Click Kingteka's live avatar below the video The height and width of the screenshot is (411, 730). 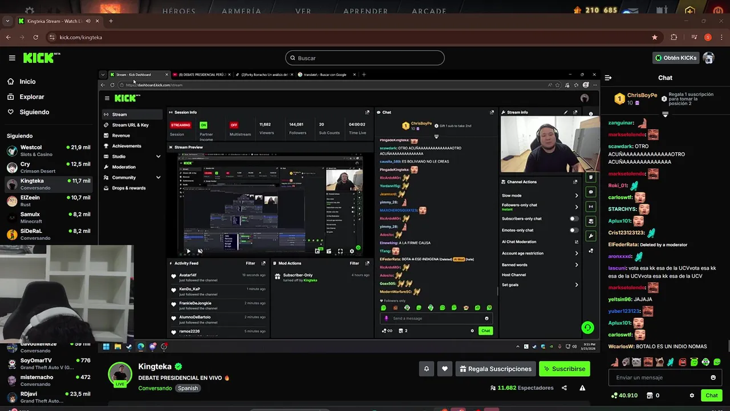(120, 374)
